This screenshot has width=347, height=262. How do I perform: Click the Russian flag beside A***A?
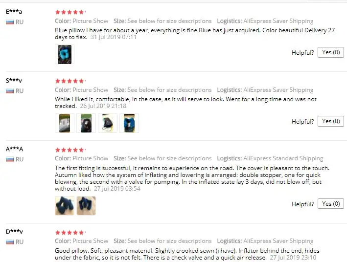tap(10, 159)
